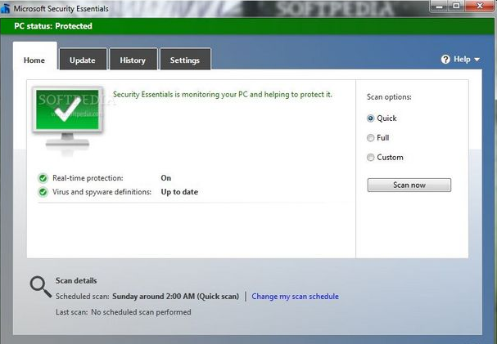
Task: Minimize the Security Essentials window
Action: pos(440,6)
